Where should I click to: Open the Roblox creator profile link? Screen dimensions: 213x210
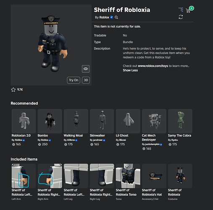coord(104,17)
